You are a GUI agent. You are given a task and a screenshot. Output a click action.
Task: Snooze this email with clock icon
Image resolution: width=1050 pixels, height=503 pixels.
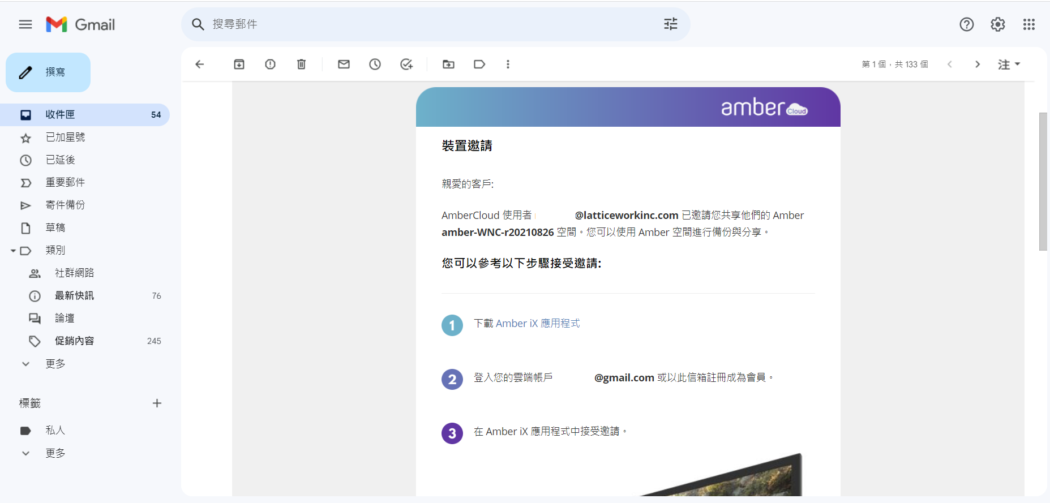click(375, 64)
